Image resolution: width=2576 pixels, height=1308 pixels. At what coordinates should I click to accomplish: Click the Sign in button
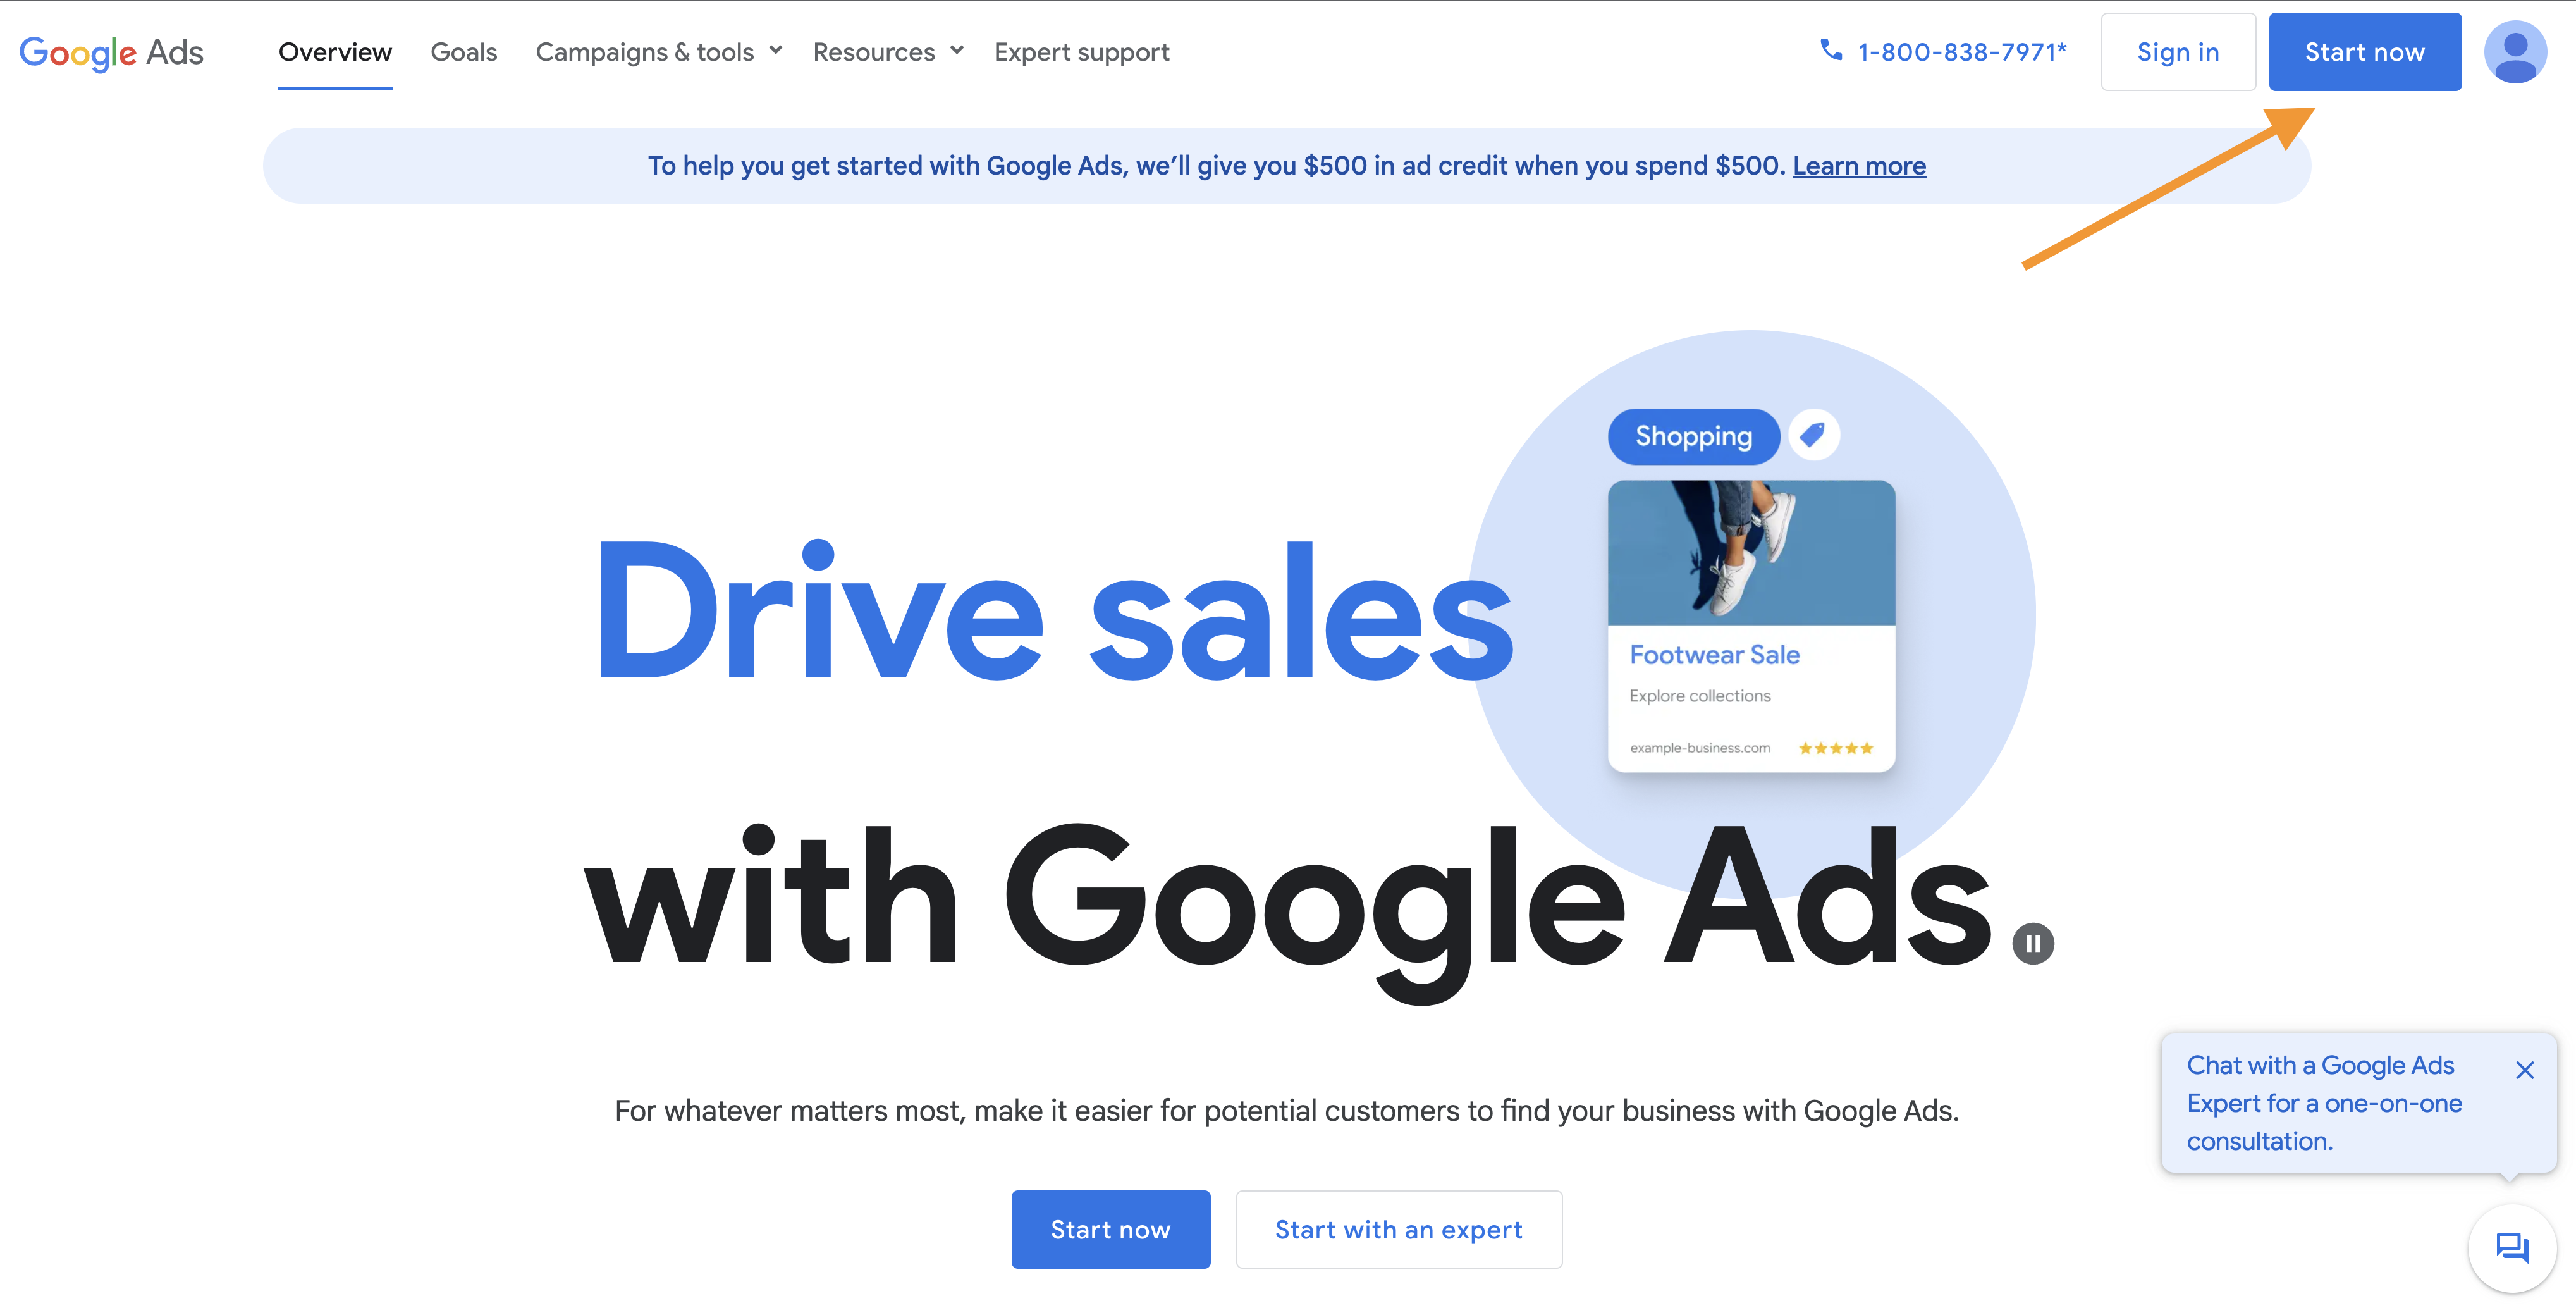2178,52
